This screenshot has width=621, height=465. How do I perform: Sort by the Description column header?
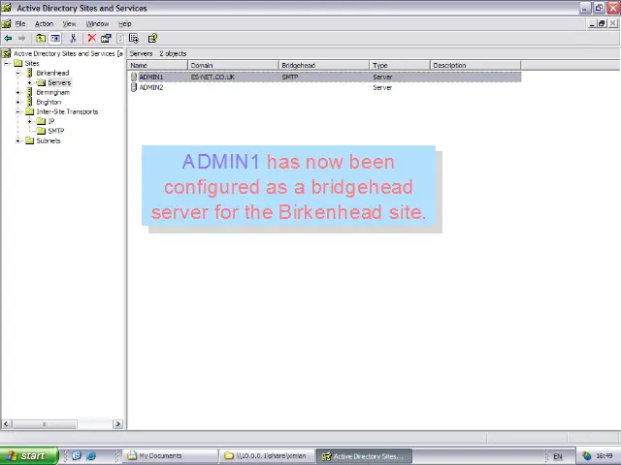[475, 65]
